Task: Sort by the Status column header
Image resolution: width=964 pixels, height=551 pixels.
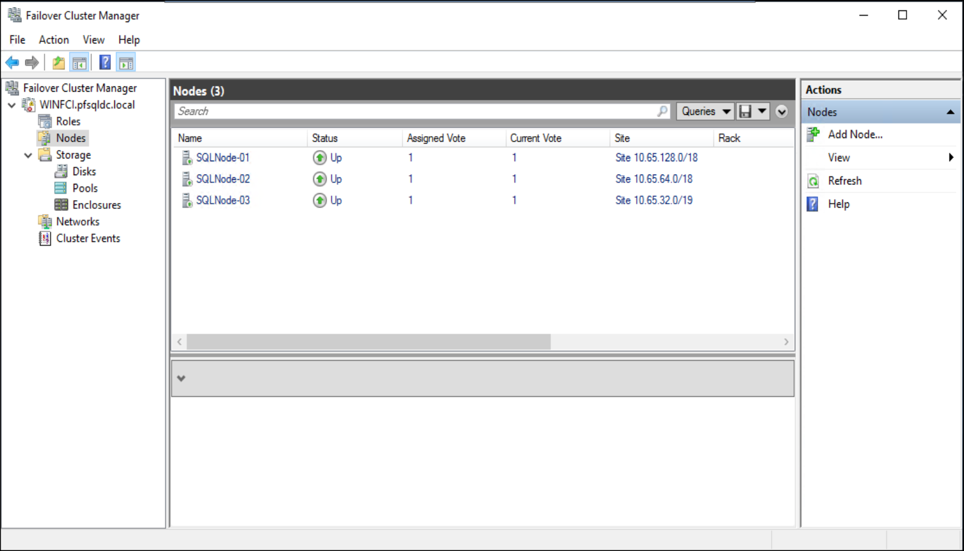Action: [x=354, y=139]
